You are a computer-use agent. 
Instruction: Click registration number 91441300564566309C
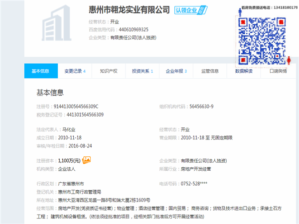[x=76, y=107]
